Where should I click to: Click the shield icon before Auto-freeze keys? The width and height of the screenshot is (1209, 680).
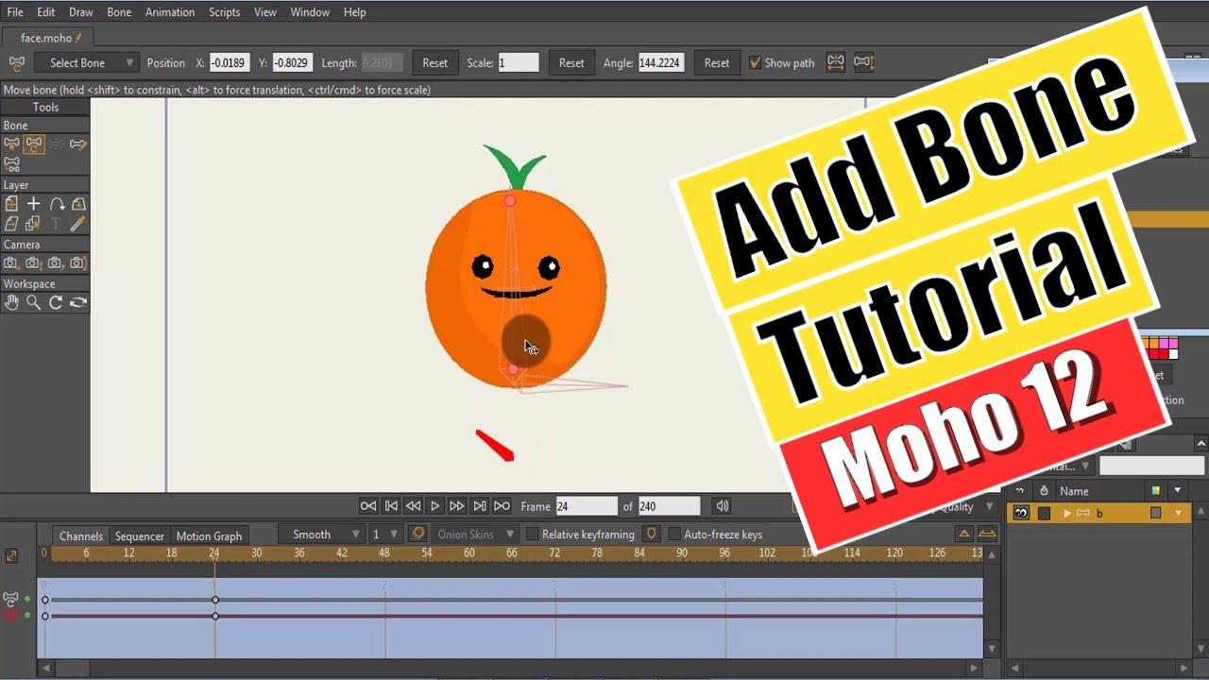tap(651, 534)
